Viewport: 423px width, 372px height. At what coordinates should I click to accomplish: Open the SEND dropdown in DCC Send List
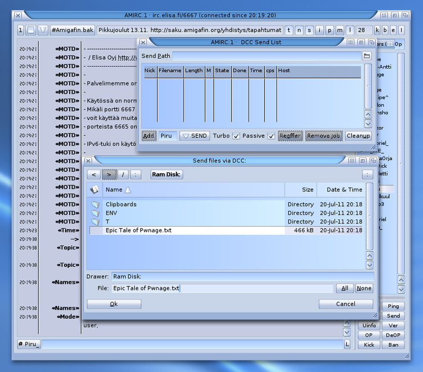point(195,136)
